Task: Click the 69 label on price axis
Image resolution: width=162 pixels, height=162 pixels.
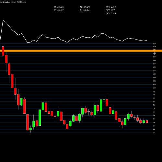Action: tap(154, 112)
